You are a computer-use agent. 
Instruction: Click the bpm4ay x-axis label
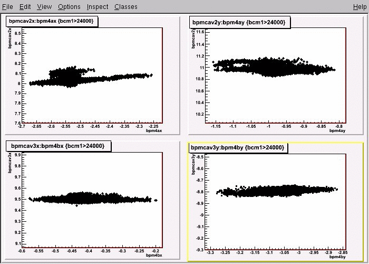[x=337, y=130]
